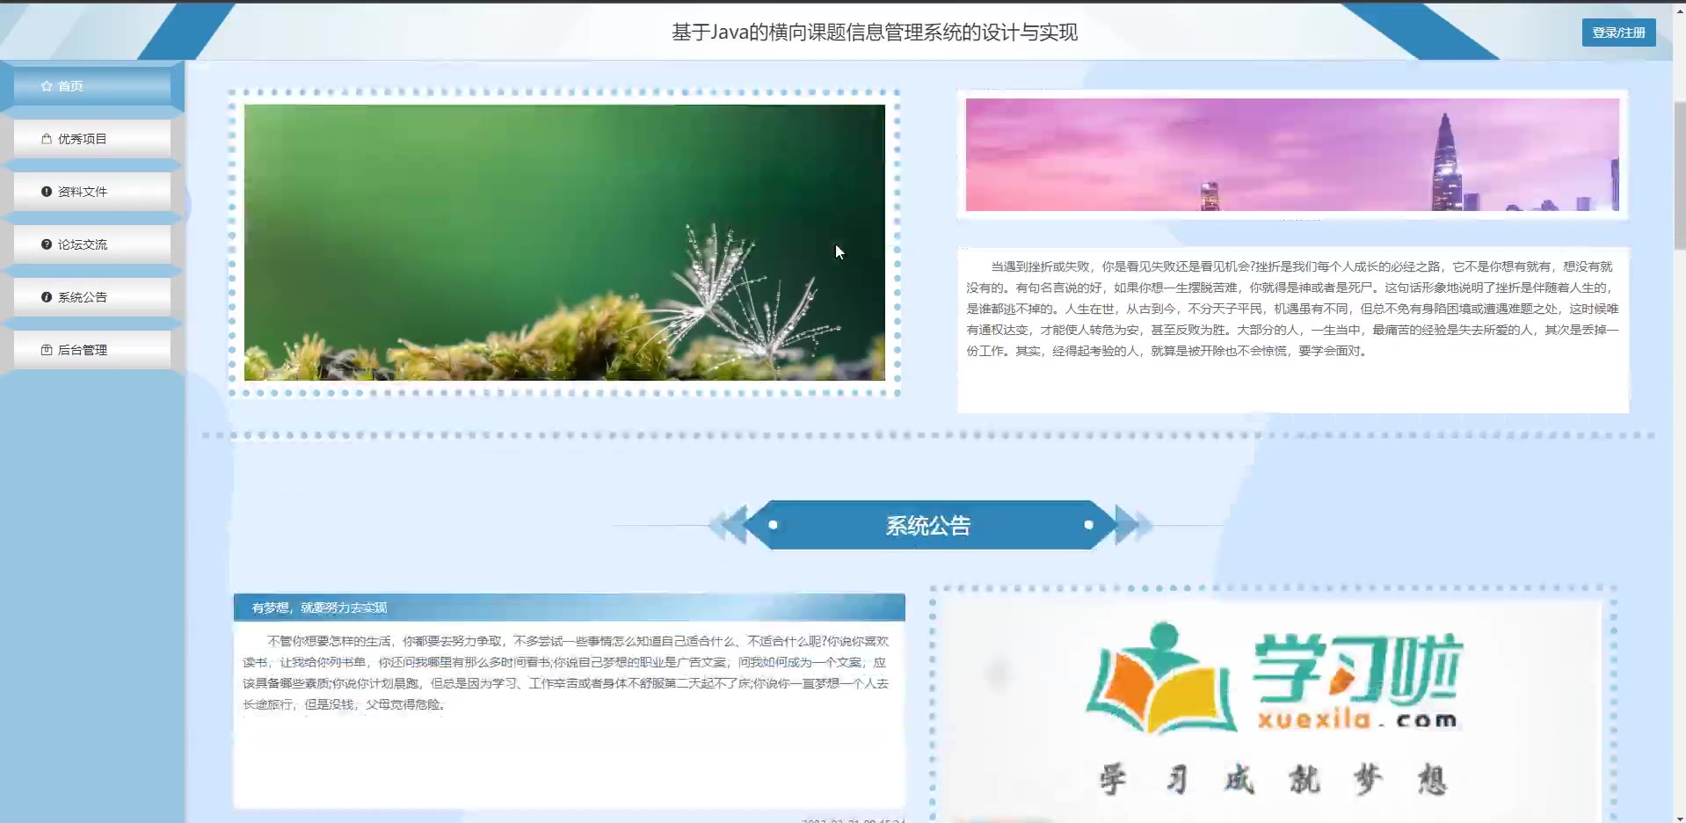Image resolution: width=1686 pixels, height=823 pixels.
Task: Click the green dandelion banner image
Action: click(x=564, y=243)
